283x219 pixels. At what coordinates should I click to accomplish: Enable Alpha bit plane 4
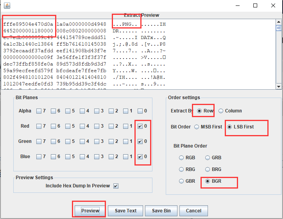(82, 111)
